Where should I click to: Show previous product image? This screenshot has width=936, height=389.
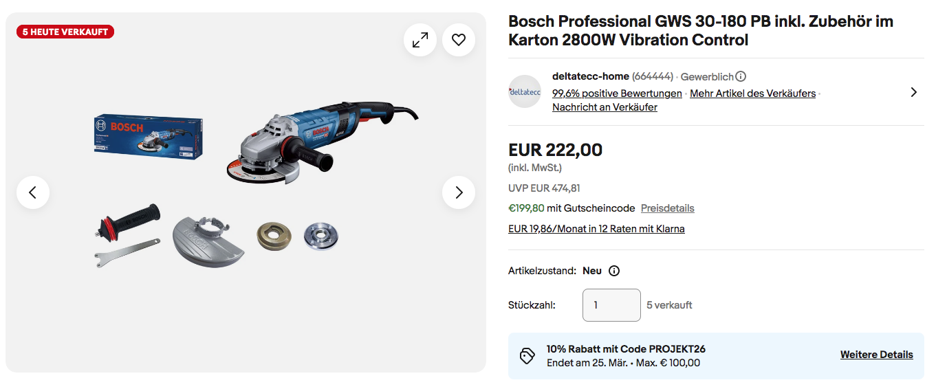[x=33, y=192]
